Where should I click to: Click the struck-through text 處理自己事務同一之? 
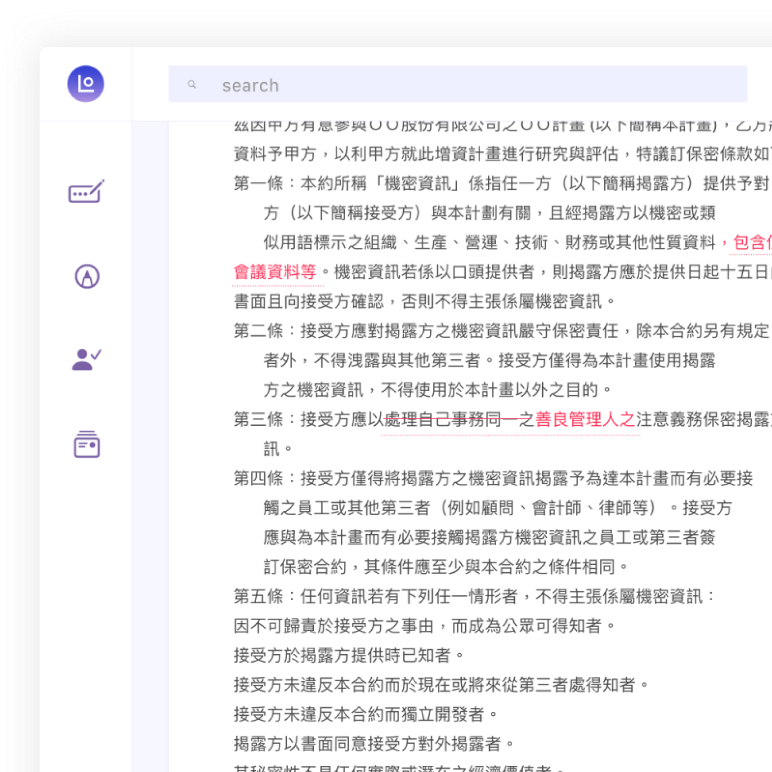(x=458, y=419)
